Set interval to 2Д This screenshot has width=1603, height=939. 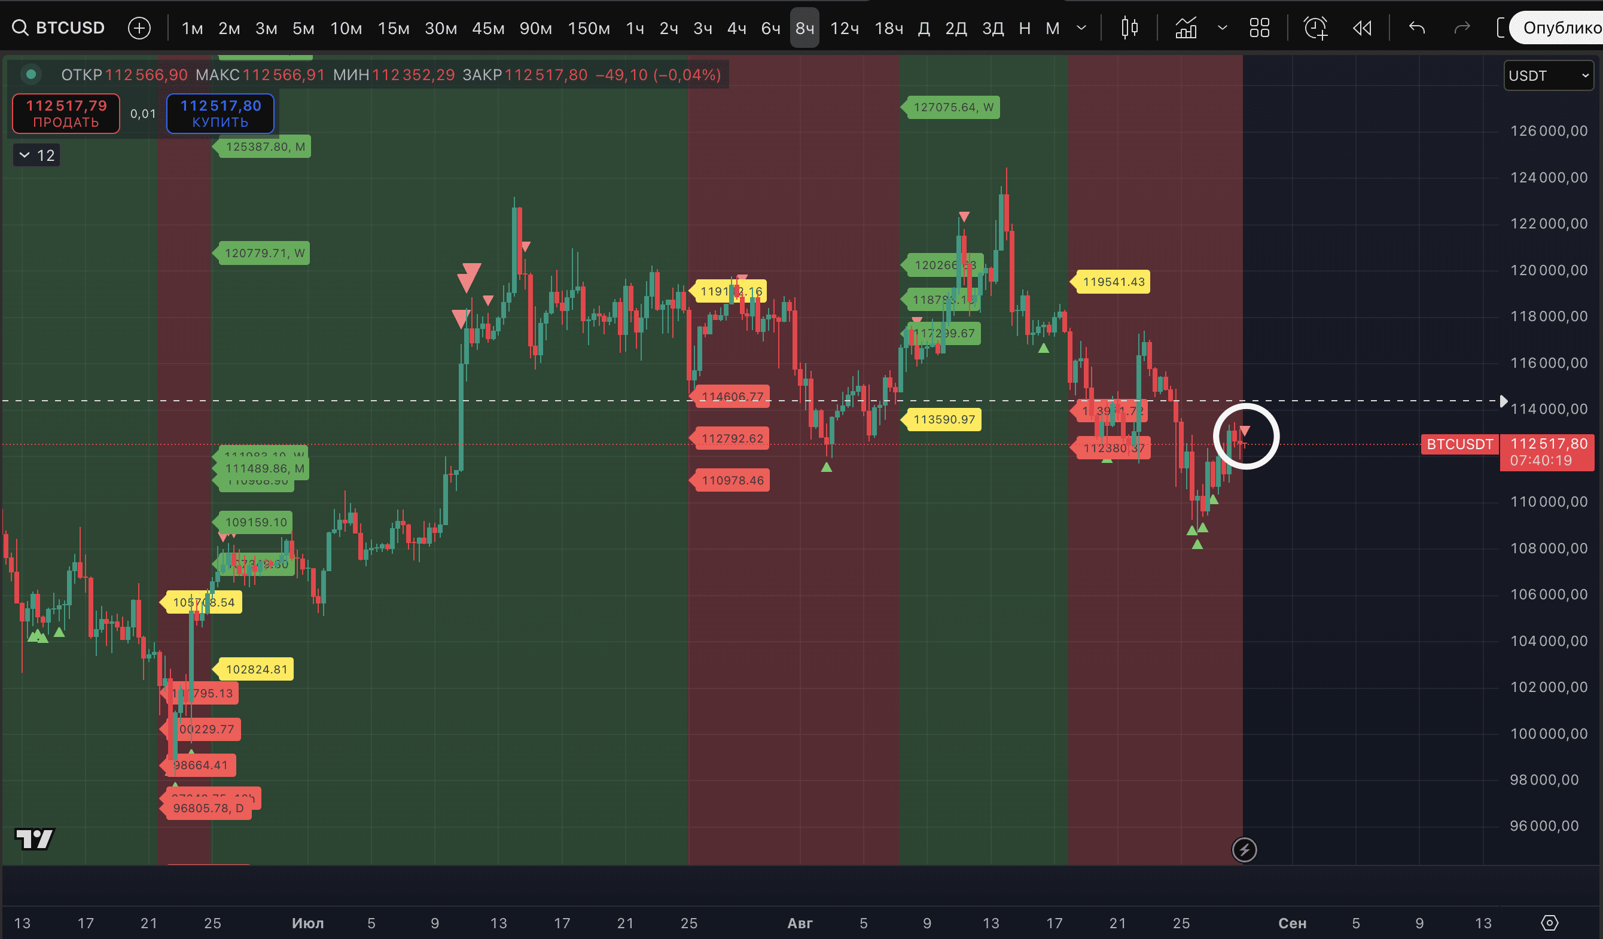(x=956, y=28)
